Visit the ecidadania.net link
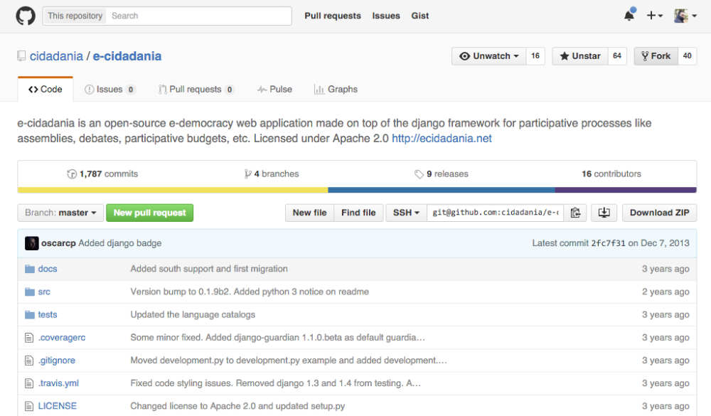Viewport: 711px width, 416px height. tap(442, 139)
